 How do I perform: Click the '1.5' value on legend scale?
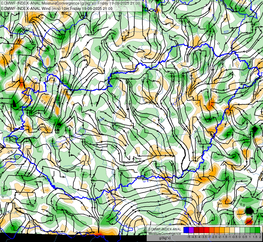point(255,237)
